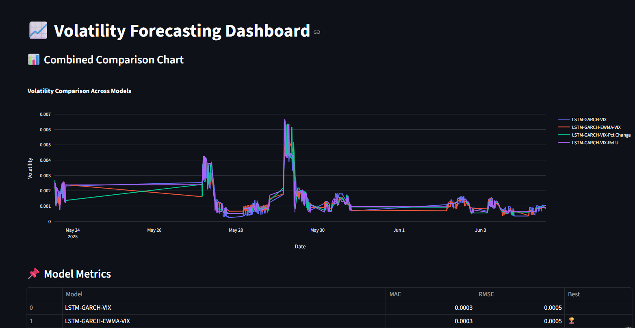
Task: Click row index 0 in metrics table
Action: click(44, 308)
